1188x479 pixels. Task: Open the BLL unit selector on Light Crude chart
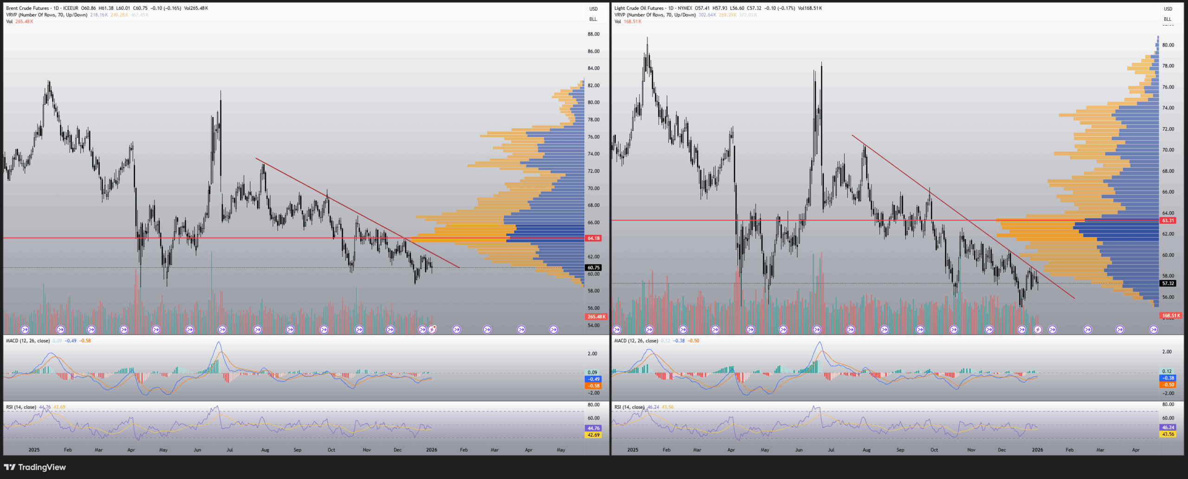[x=1168, y=19]
